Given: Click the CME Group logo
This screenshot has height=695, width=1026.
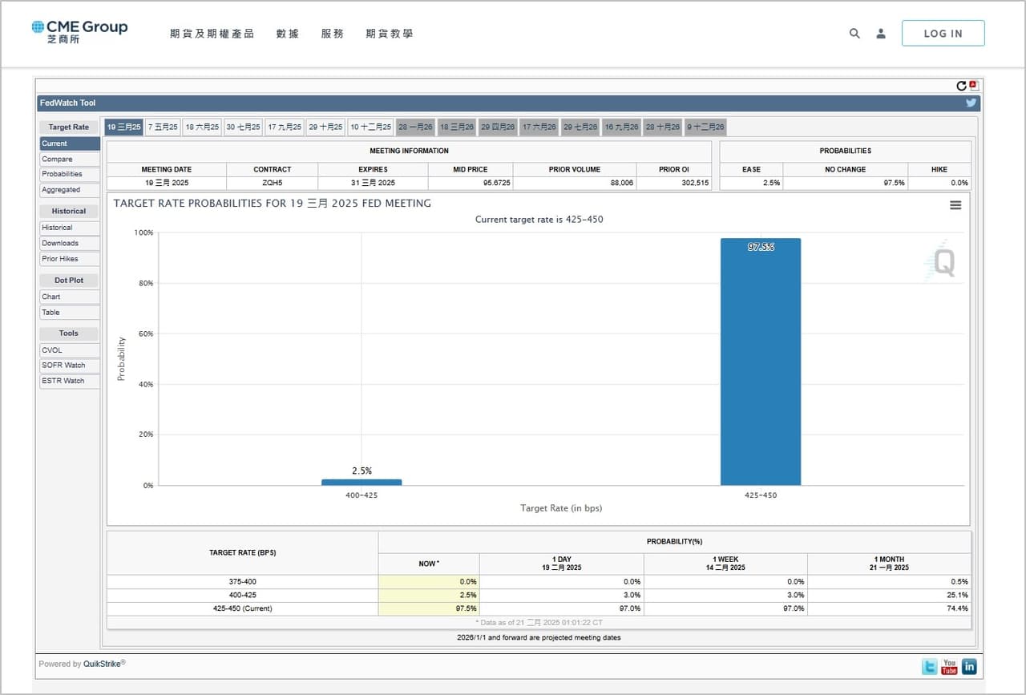Looking at the screenshot, I should [79, 31].
